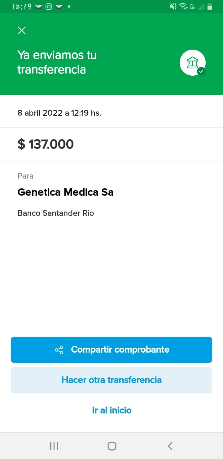Viewport: 223px width, 459px height.
Task: Tap the bank building icon in header
Action: click(x=192, y=62)
